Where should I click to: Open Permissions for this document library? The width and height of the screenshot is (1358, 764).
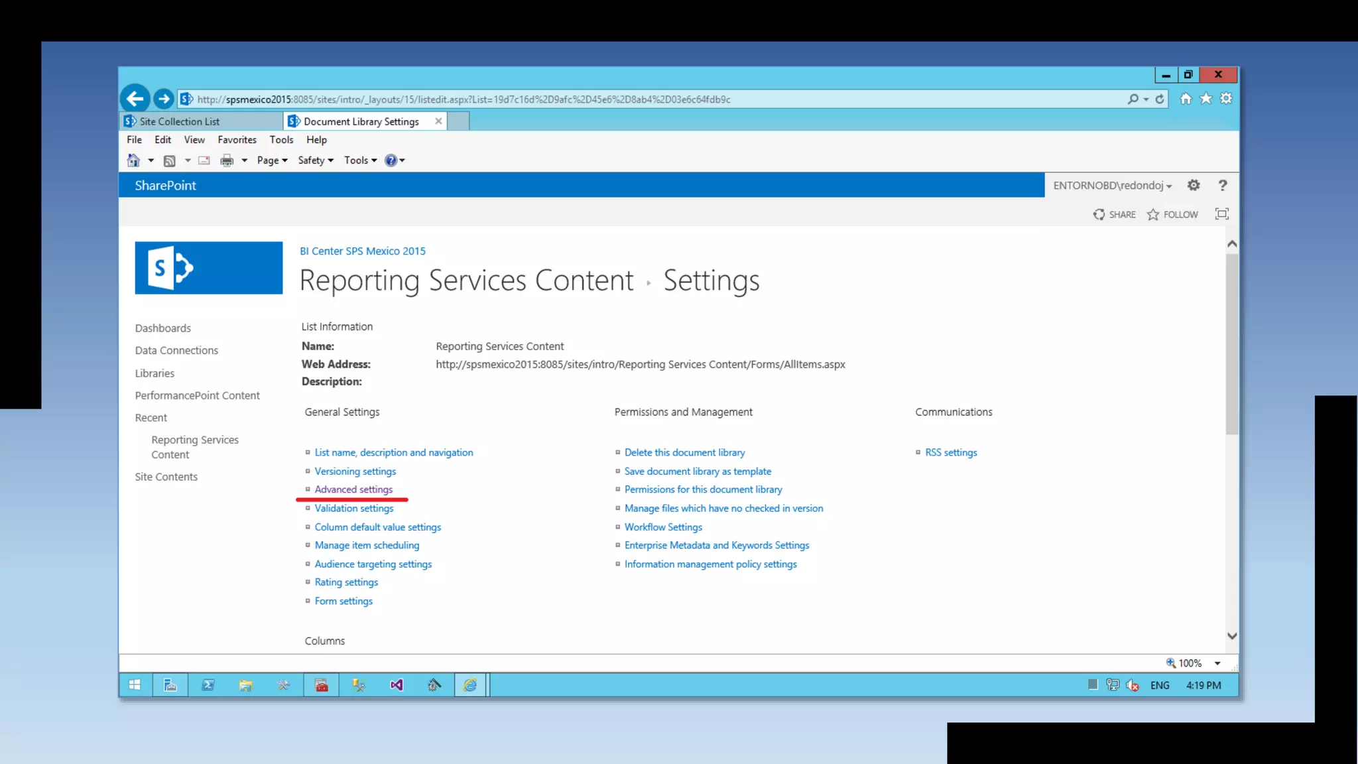703,489
